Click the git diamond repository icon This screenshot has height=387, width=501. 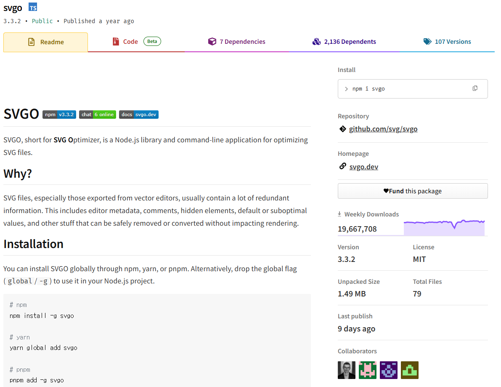pos(342,129)
